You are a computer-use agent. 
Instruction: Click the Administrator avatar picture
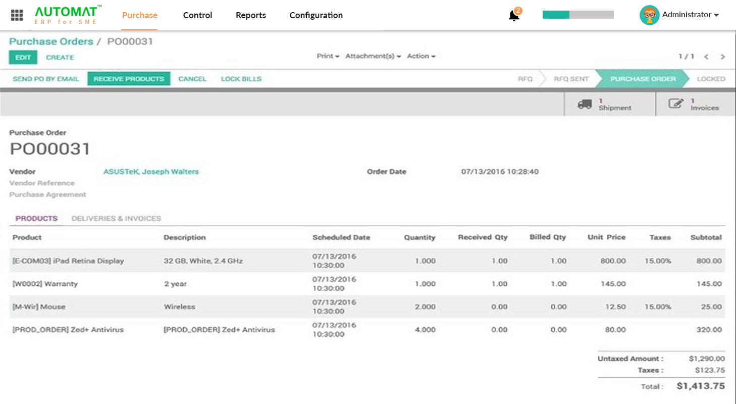click(649, 15)
